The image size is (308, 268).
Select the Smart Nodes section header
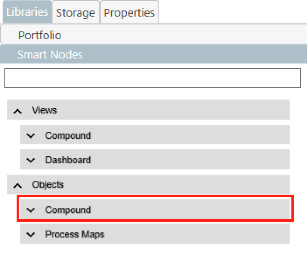50,55
